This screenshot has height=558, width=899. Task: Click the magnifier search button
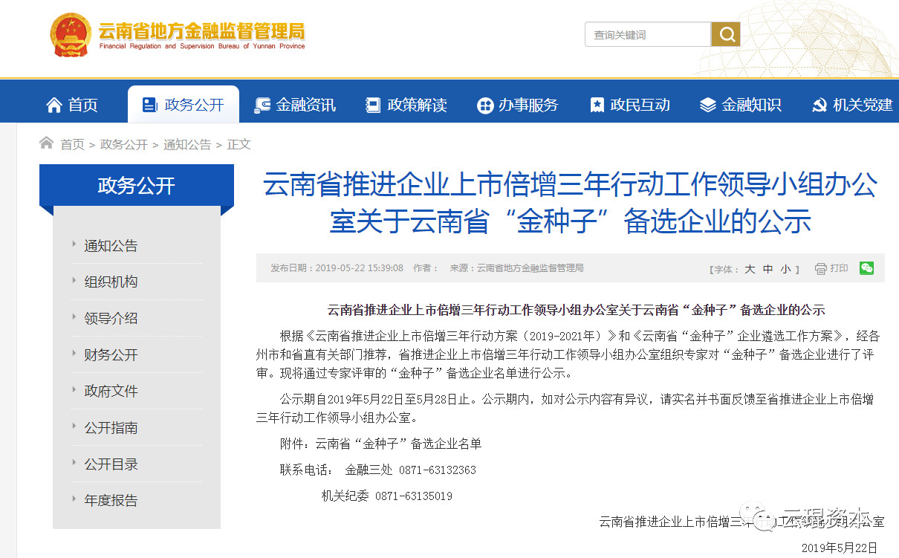726,34
